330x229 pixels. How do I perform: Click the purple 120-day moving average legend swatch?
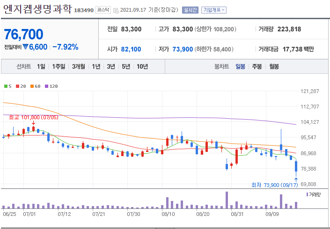[x=46, y=86]
